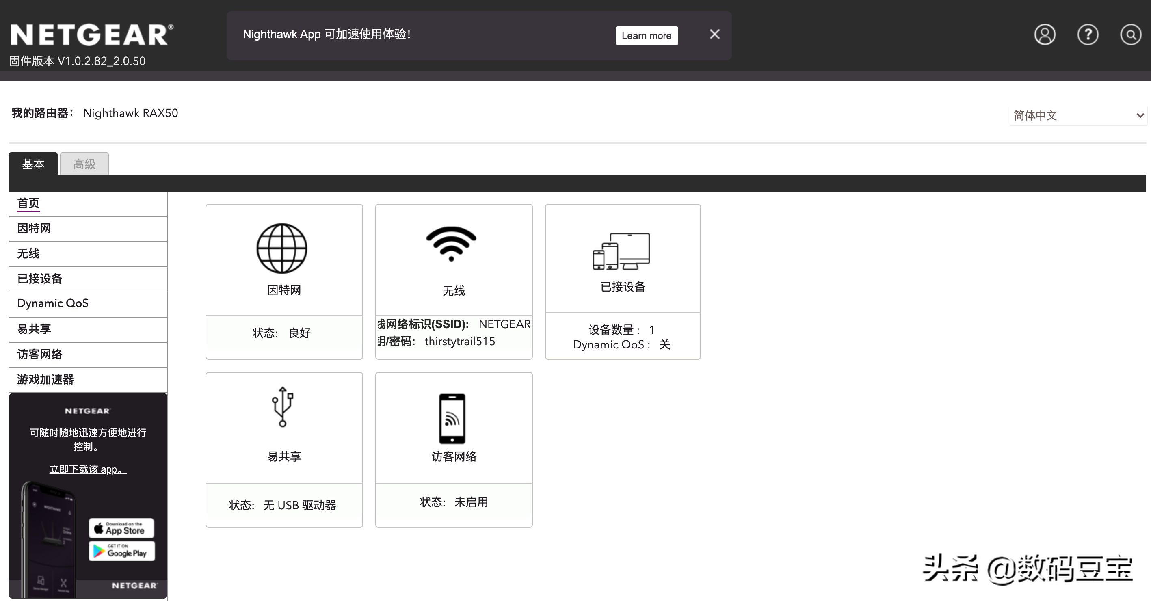Switch to the 高级 tab

pos(84,164)
